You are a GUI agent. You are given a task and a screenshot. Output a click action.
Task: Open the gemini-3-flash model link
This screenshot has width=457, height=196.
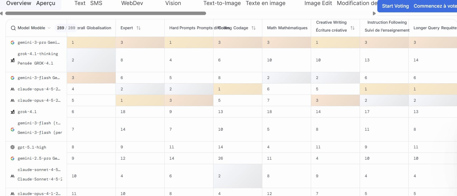[x=39, y=78]
